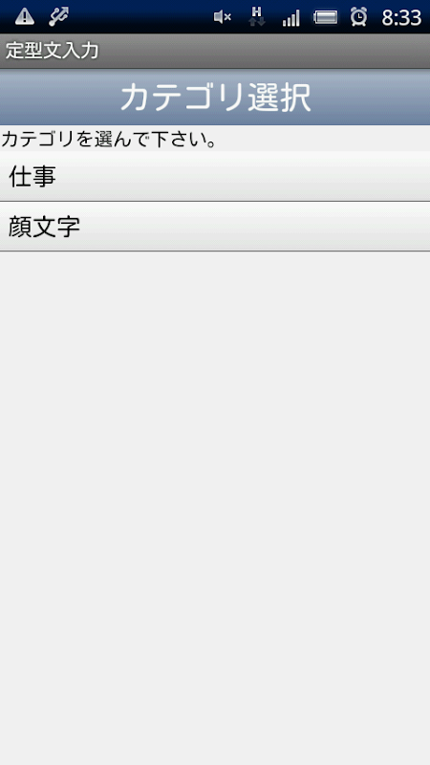Tap the empty status bar gap before the mute icon

point(141,17)
